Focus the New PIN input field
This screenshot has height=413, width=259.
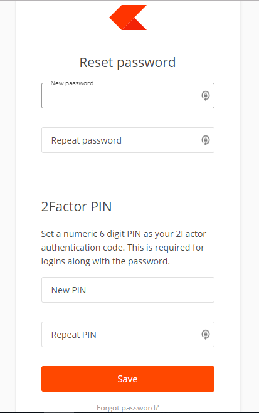[x=128, y=290]
